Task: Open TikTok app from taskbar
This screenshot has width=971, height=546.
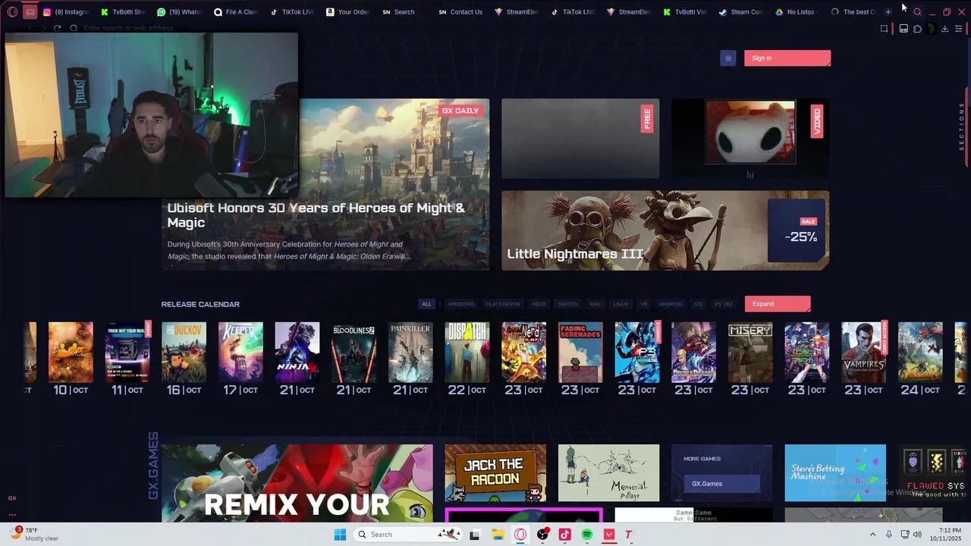Action: coord(564,535)
